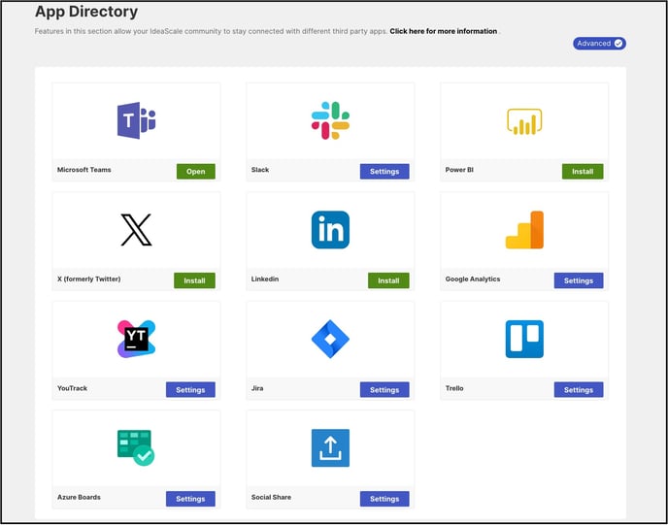
Task: Install the LinkedIn app
Action: 388,280
